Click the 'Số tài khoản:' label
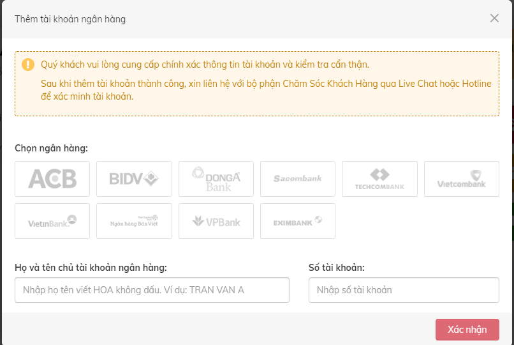The width and height of the screenshot is (514, 345). tap(336, 268)
